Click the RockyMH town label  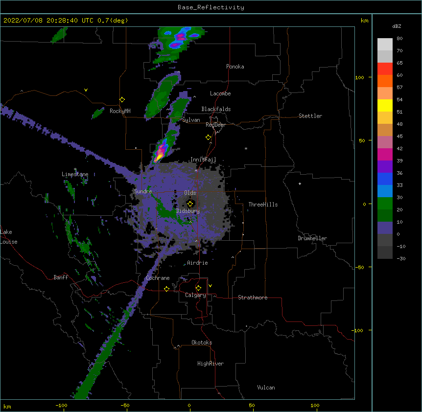[120, 111]
